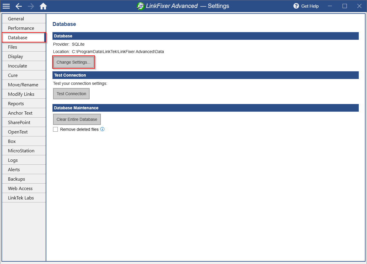
Task: Click the LinkFixer Advanced logo icon
Action: [141, 6]
